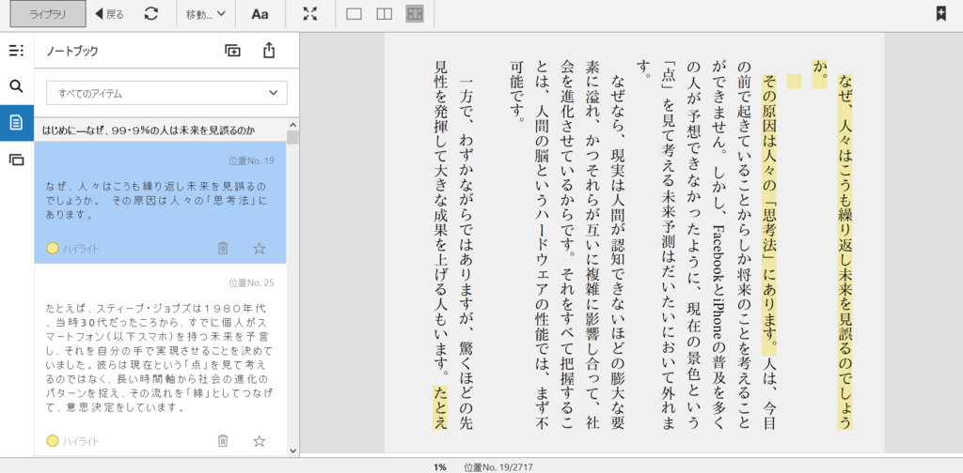The height and width of the screenshot is (473, 963).
Task: Toggle full screen mode icon
Action: (x=310, y=14)
